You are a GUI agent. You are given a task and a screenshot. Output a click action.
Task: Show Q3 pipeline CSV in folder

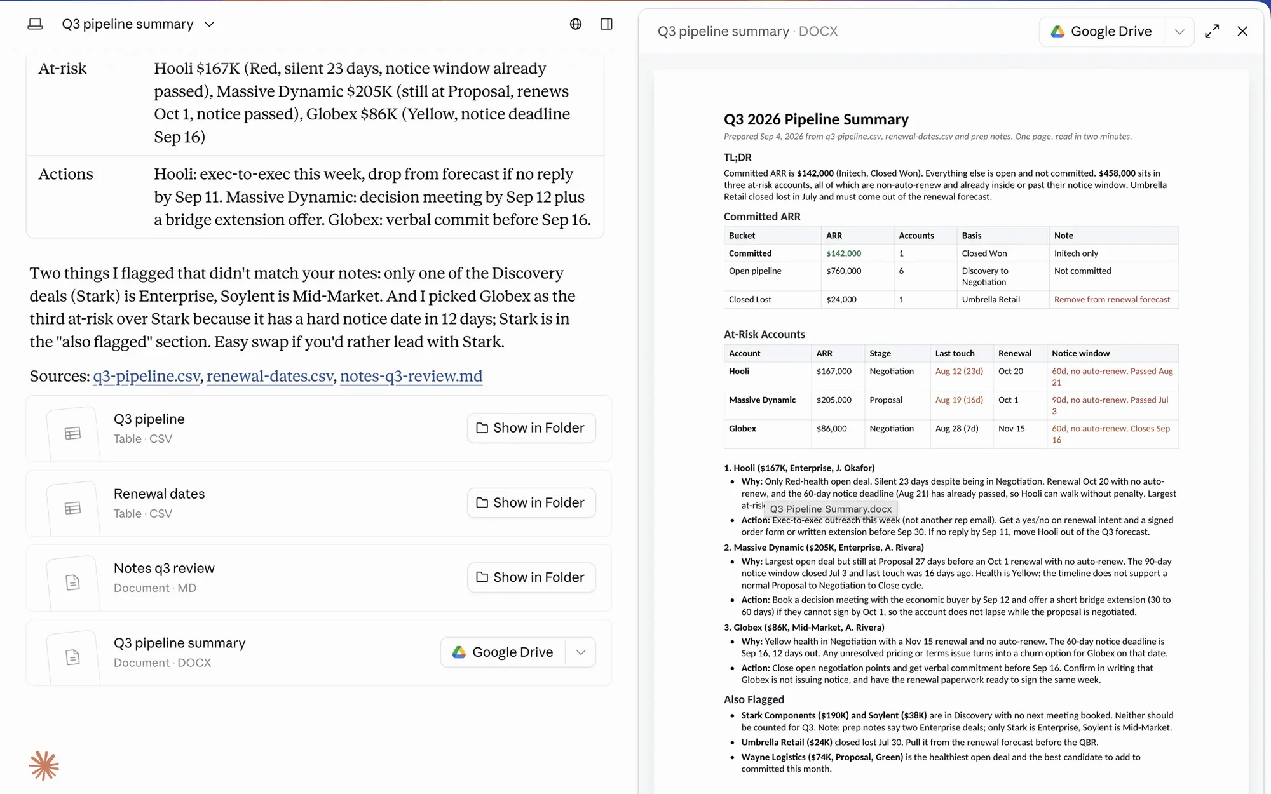tap(531, 428)
